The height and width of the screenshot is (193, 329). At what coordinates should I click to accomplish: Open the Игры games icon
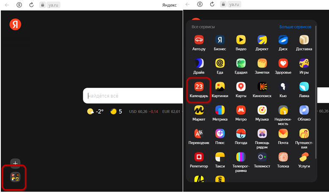click(304, 63)
